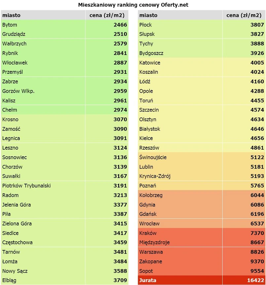Click the Kraków price 7370
This screenshot has width=266, height=285.
point(257,233)
